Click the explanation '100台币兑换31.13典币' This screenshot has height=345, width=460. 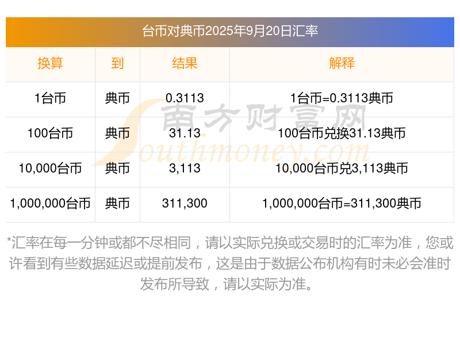point(342,133)
